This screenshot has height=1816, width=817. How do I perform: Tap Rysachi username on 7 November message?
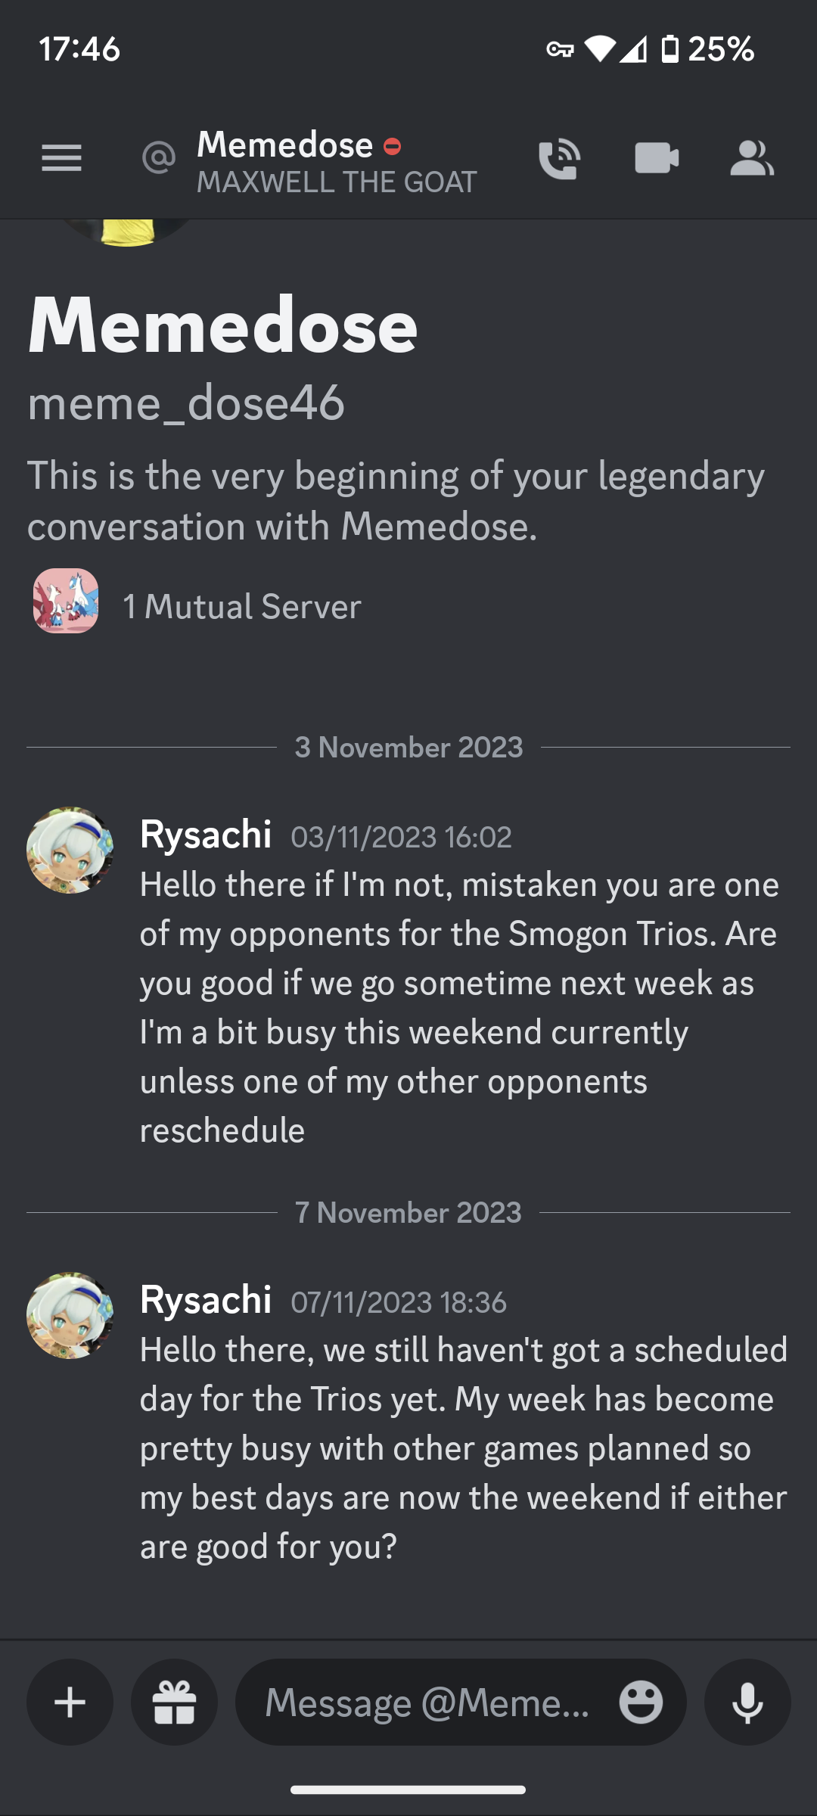click(x=206, y=1300)
